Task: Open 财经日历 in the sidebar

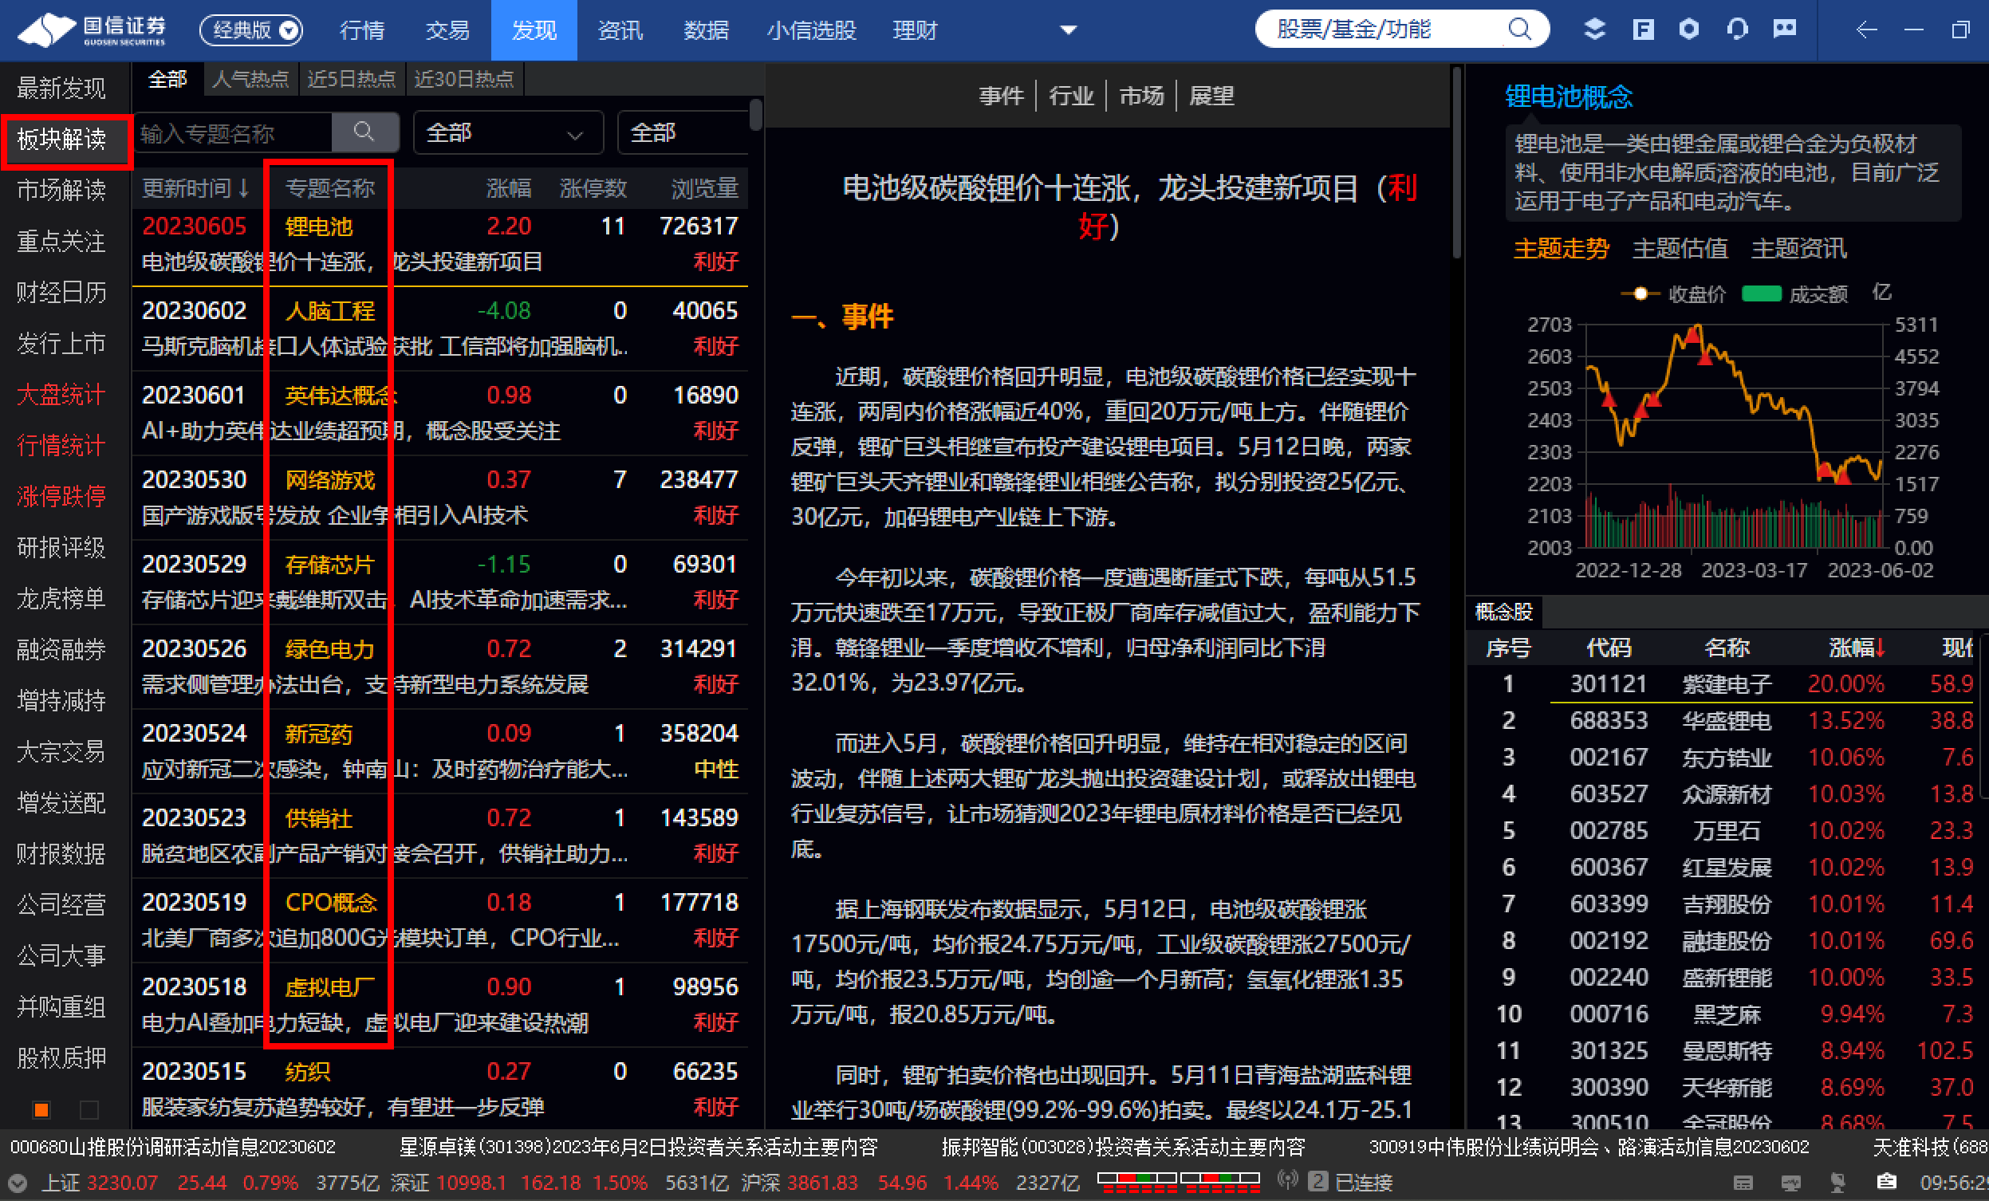Action: (x=61, y=292)
